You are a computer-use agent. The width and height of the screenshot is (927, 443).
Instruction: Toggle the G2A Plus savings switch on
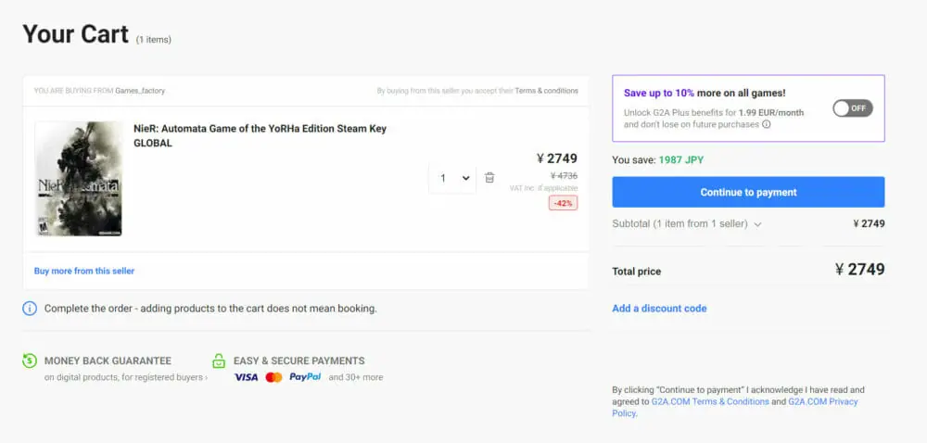[852, 108]
